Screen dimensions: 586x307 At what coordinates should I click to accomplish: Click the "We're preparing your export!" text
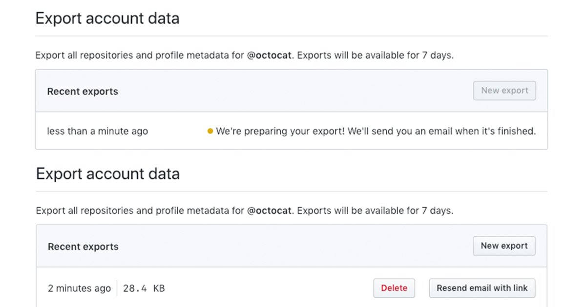(280, 131)
